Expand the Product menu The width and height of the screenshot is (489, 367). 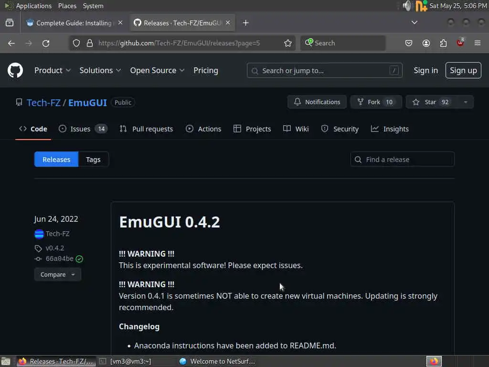pyautogui.click(x=53, y=71)
